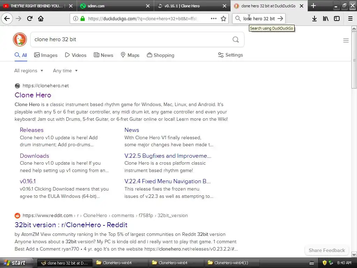Show site information icon in address bar
This screenshot has width=357, height=268.
(x=75, y=18)
